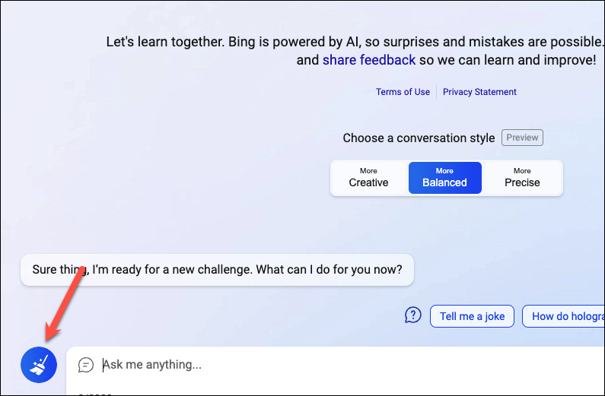Select More Precise conversation style
Screen dimensions: 605x396
pos(522,178)
